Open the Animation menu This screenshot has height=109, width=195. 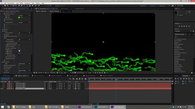point(27,3)
